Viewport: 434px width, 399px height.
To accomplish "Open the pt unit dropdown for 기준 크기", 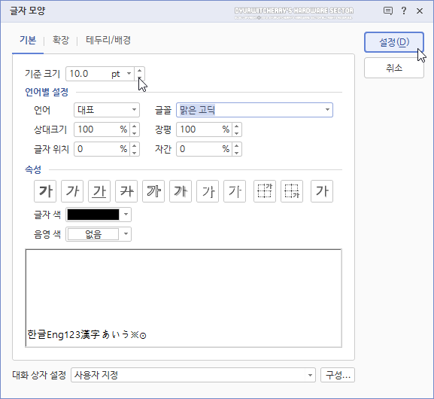I will click(x=129, y=74).
